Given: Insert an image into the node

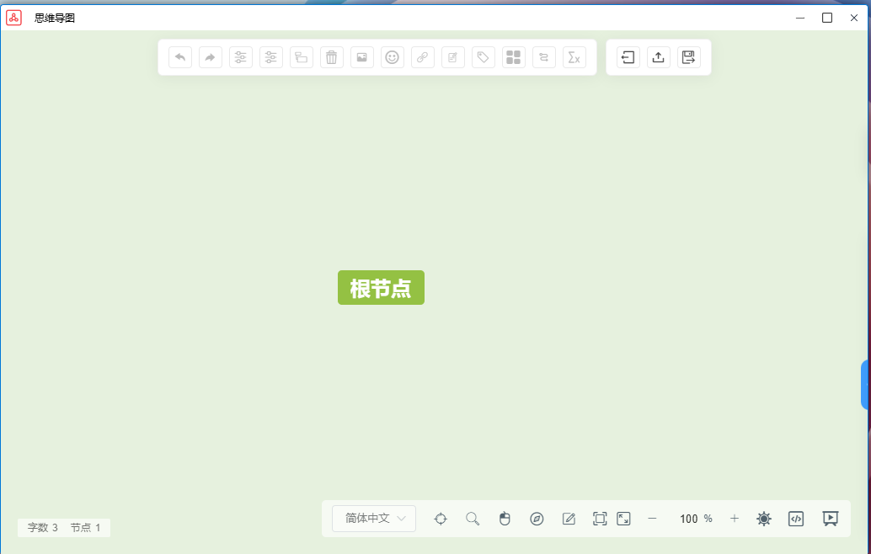Looking at the screenshot, I should point(361,57).
